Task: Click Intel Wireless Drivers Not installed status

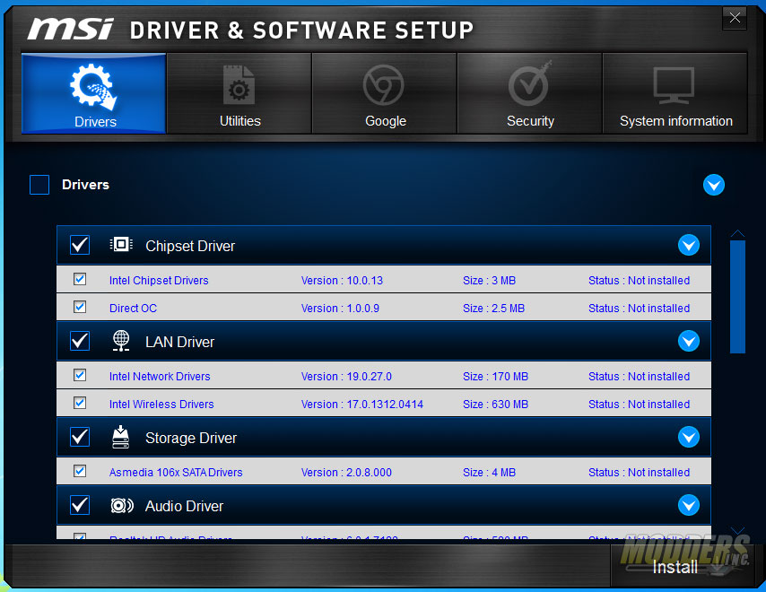Action: point(639,405)
